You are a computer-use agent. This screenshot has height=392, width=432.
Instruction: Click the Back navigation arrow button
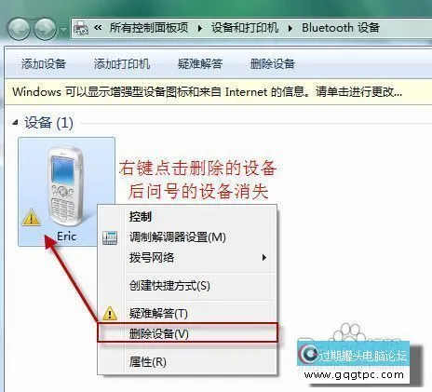click(x=19, y=29)
